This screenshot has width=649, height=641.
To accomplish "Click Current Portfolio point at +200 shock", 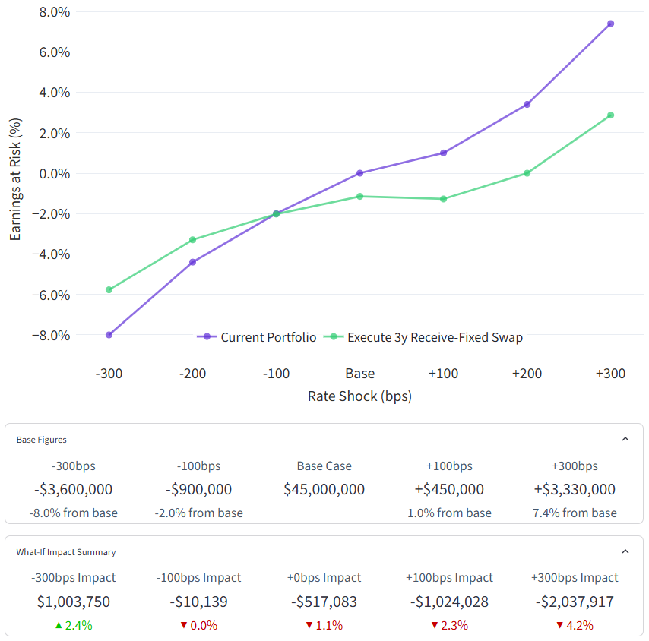I will 527,105.
